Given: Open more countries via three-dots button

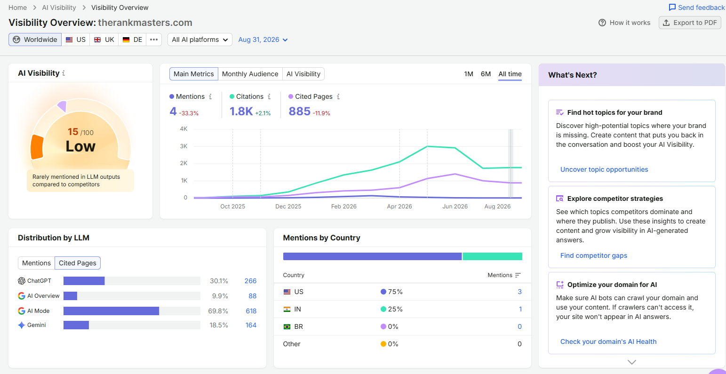Looking at the screenshot, I should coord(154,40).
